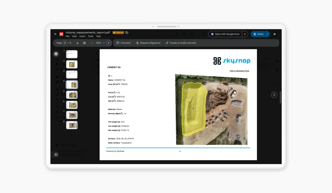The height and width of the screenshot is (193, 332).
Task: Open the Insert menu
Action: pos(82,36)
